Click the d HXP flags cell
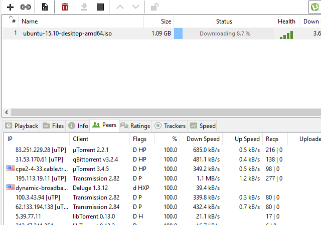Viewport: 321px width, 225px height. 141,188
